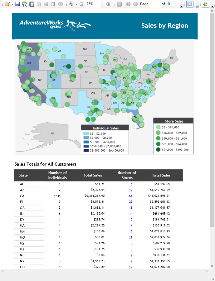Click the Sales Totals for All Customers heading
Image resolution: width=215 pixels, height=281 pixels.
pos(46,164)
